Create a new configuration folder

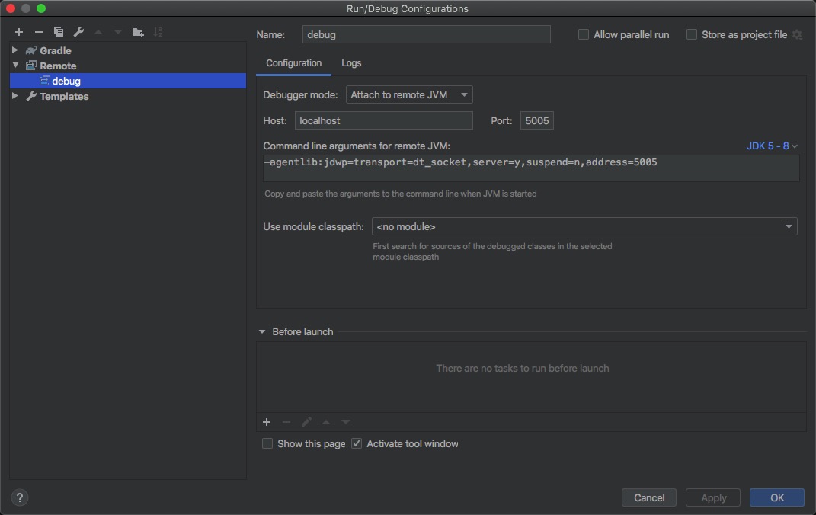click(138, 32)
